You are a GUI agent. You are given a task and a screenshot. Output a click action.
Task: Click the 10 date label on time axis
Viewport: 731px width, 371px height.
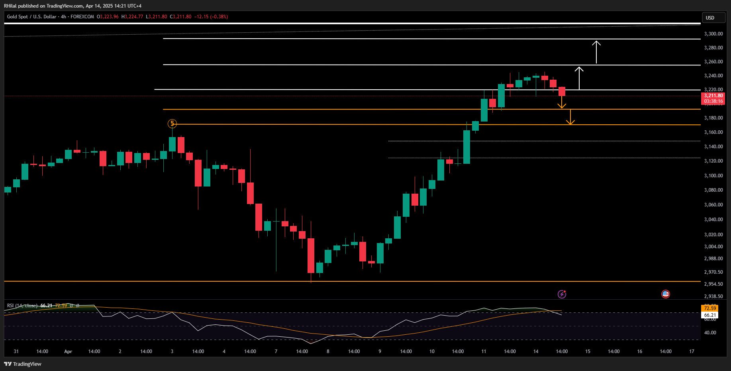(432, 351)
